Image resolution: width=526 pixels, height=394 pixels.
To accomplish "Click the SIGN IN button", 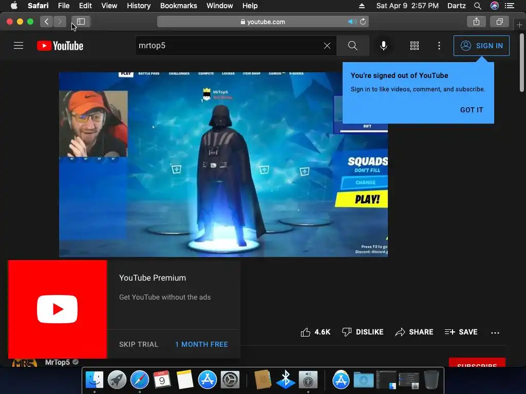I will click(x=481, y=46).
